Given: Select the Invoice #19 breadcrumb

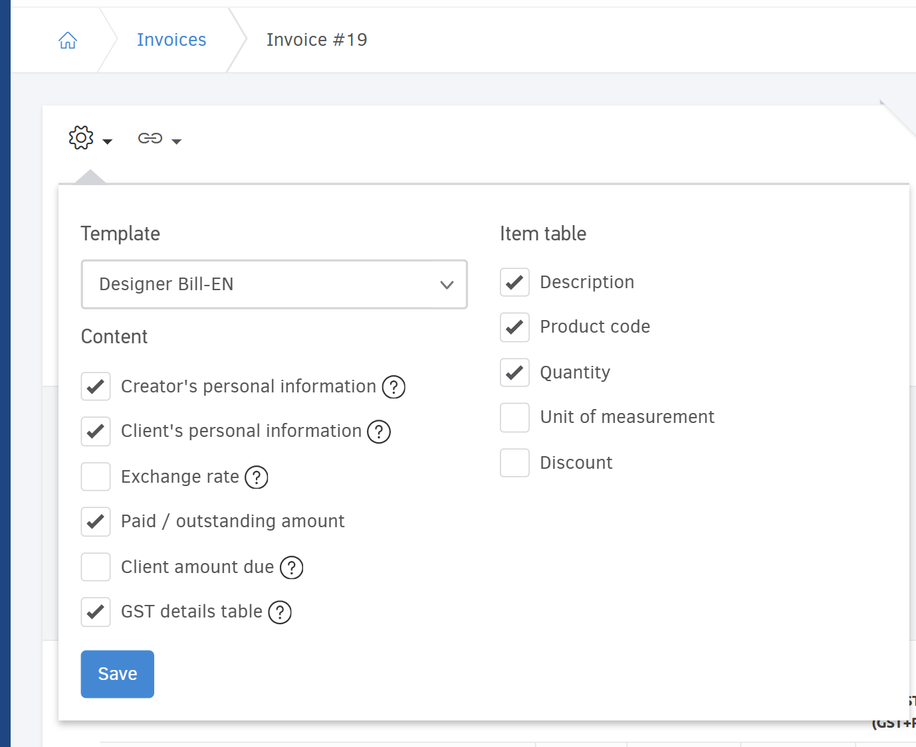Looking at the screenshot, I should [x=316, y=40].
